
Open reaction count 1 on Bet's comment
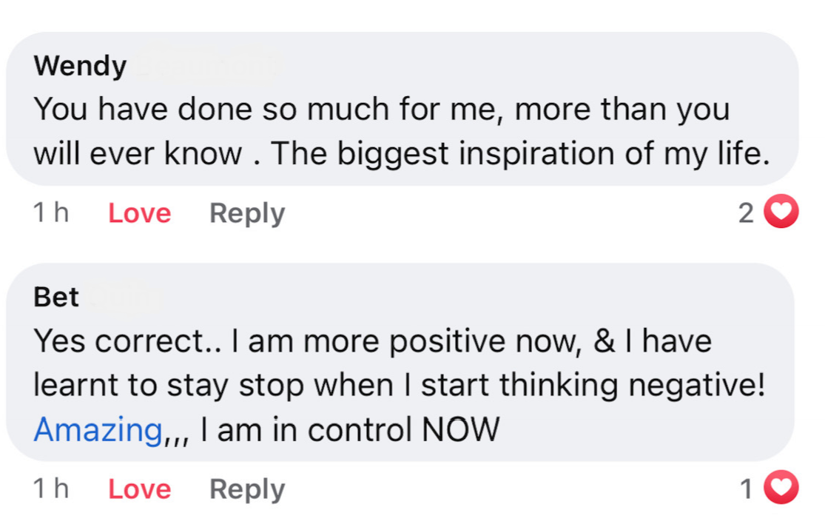tap(746, 489)
